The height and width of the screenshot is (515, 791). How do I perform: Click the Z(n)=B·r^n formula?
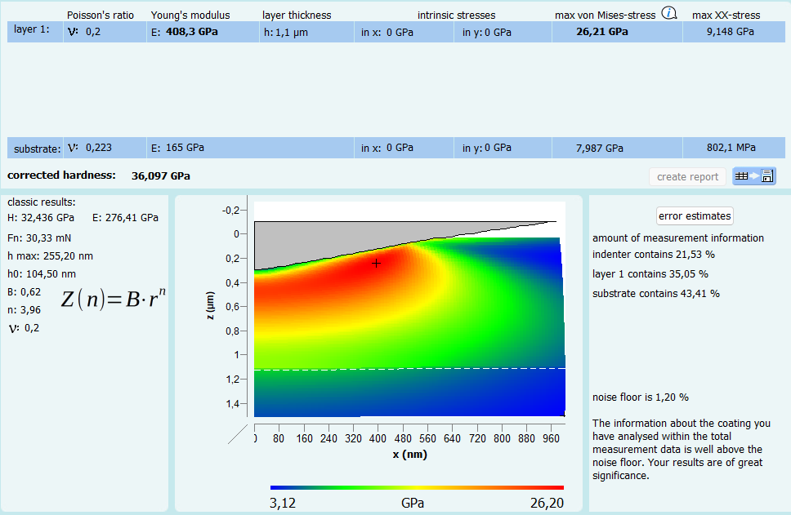click(x=114, y=298)
